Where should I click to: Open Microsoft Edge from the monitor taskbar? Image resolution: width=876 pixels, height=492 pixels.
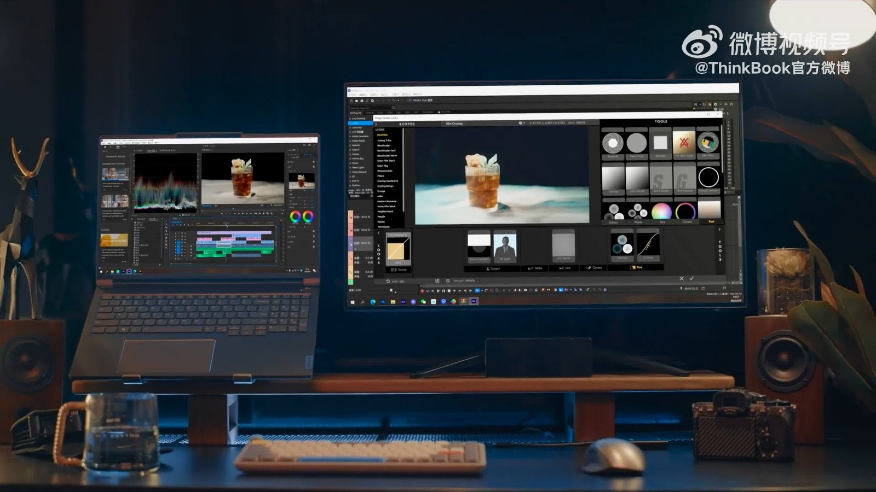click(373, 301)
